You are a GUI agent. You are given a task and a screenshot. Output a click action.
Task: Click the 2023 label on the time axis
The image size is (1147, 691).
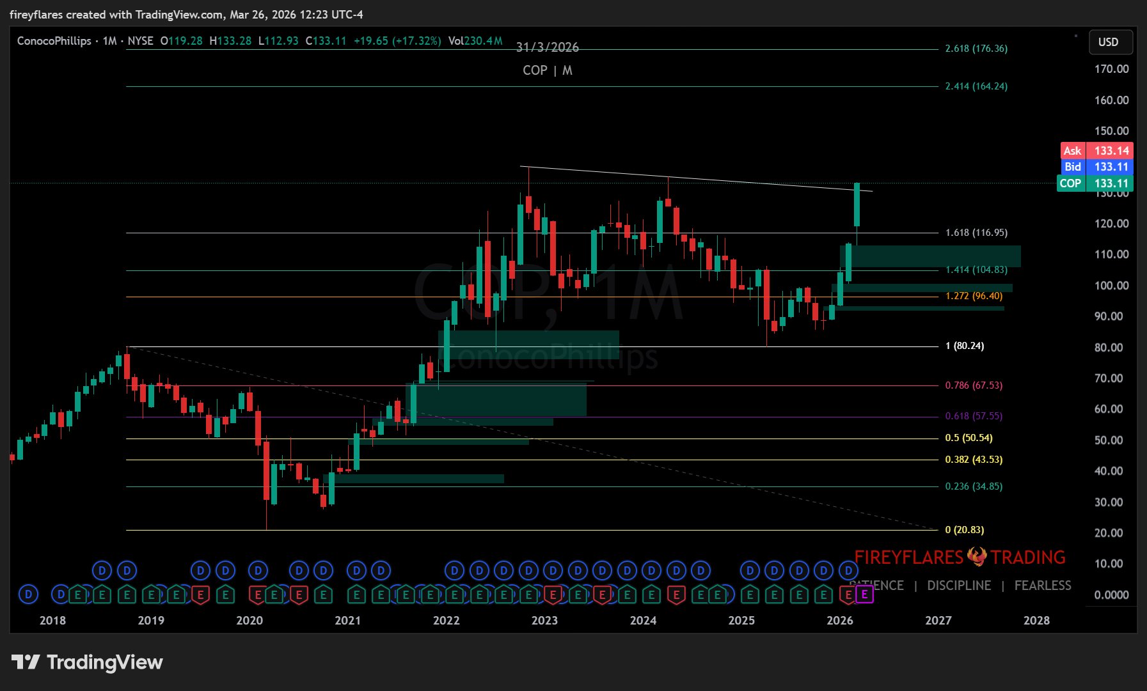[544, 621]
